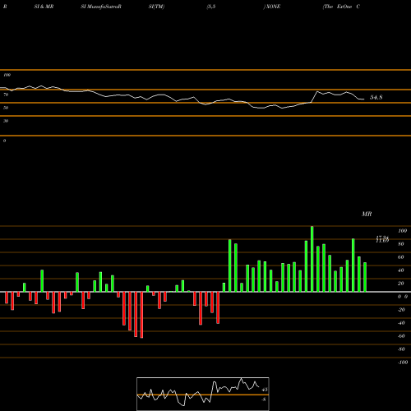
Task: Click the MR axis label -60
Action: pyautogui.click(x=401, y=336)
